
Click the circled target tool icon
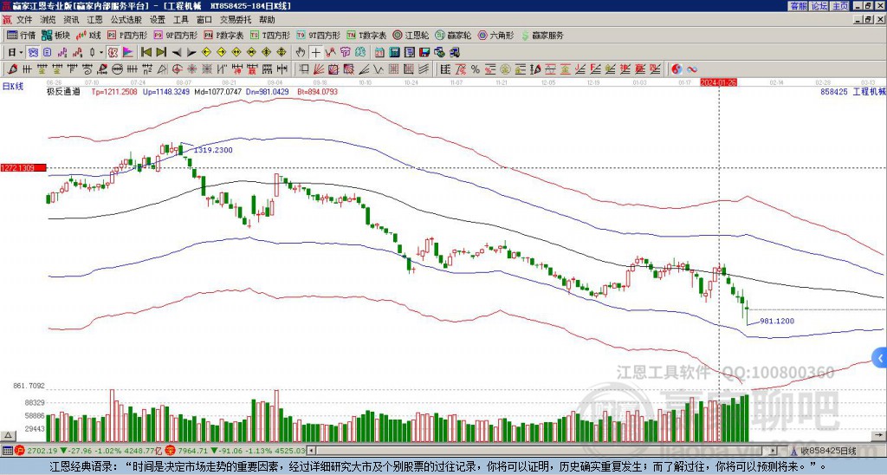(x=177, y=69)
